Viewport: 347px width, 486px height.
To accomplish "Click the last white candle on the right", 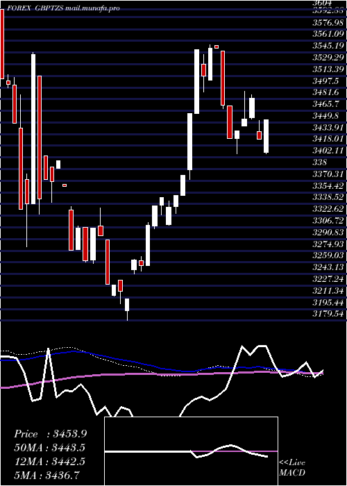I will (x=266, y=136).
